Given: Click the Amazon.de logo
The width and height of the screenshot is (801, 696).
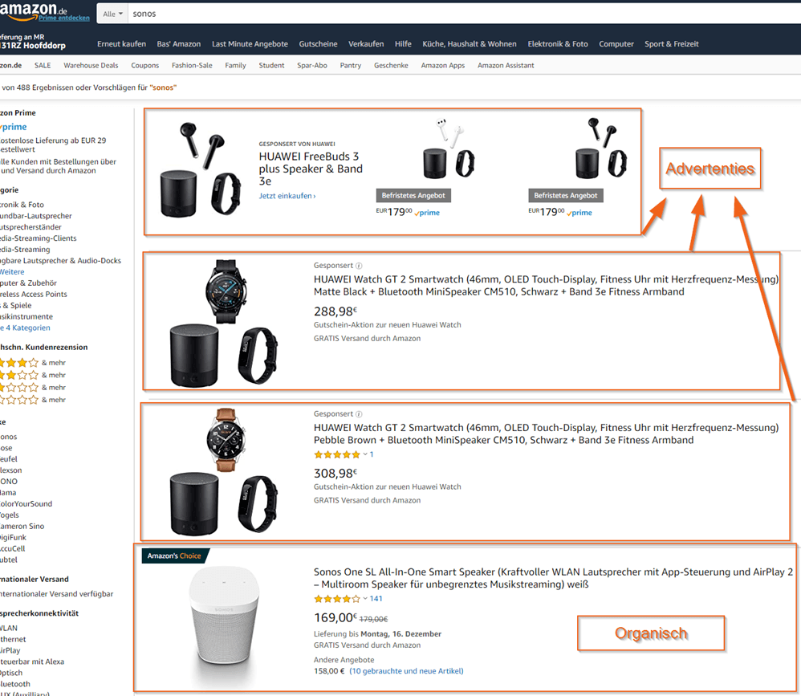Looking at the screenshot, I should [x=33, y=9].
